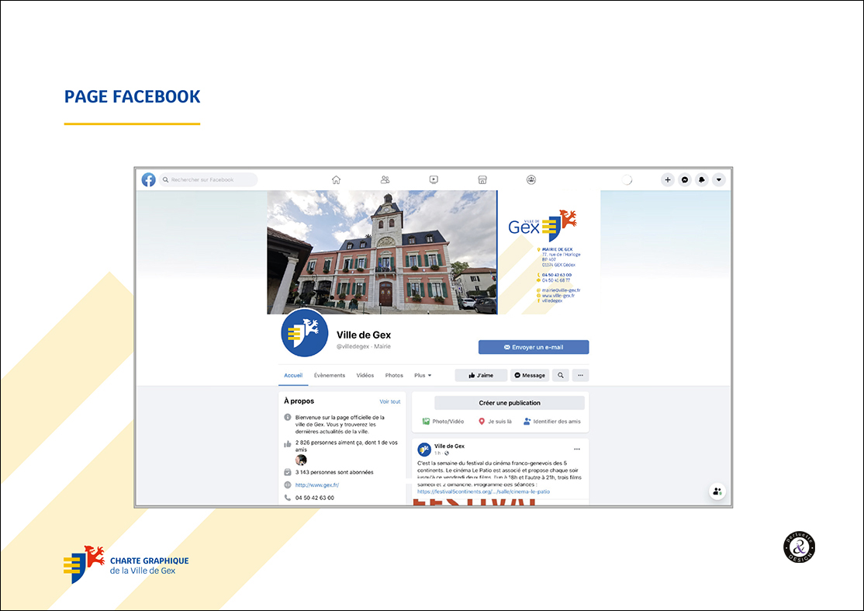Open the post's three-dot options
This screenshot has height=611, width=864.
click(576, 449)
